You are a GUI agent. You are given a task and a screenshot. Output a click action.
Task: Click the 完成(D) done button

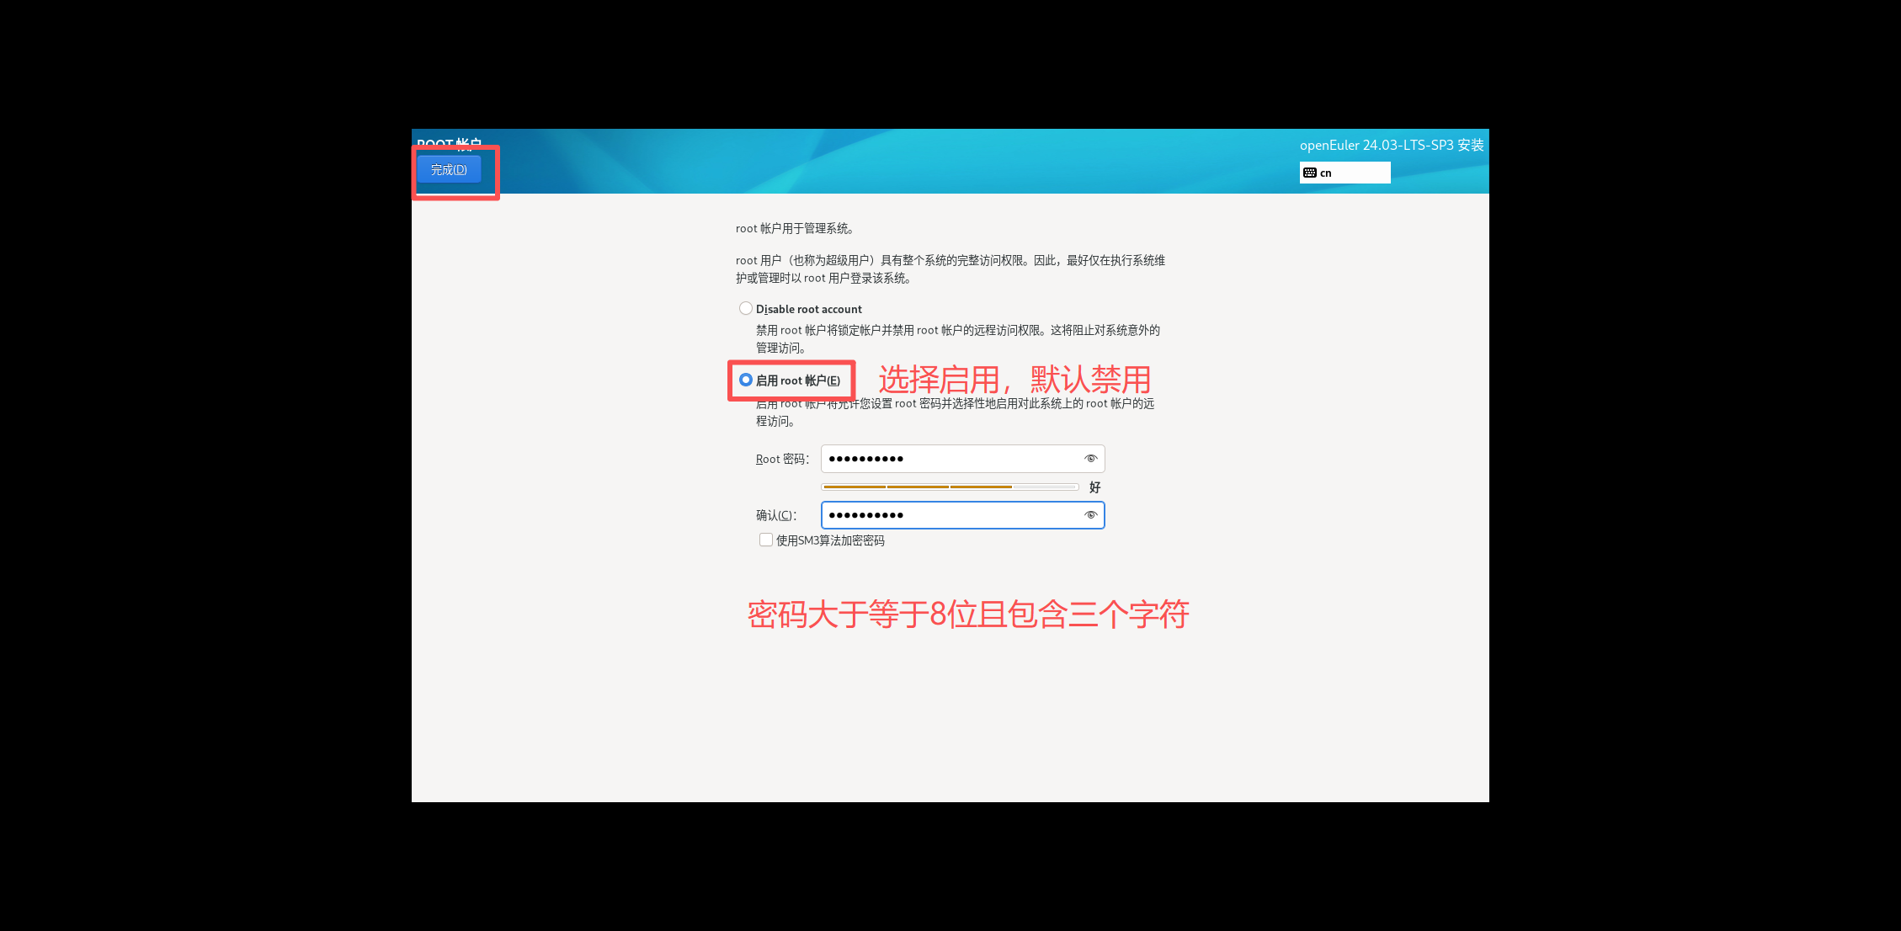coord(449,169)
